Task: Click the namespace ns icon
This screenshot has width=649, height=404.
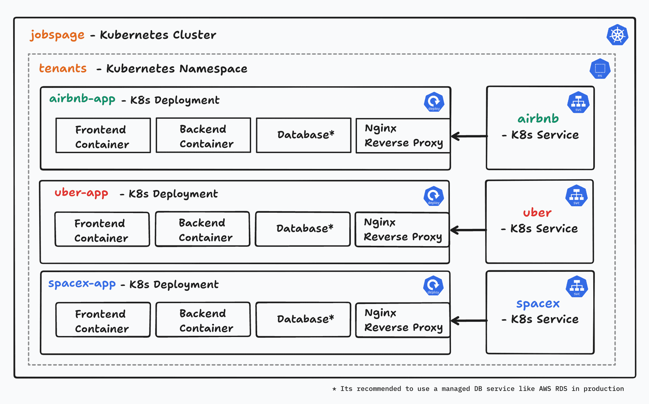Action: (600, 69)
